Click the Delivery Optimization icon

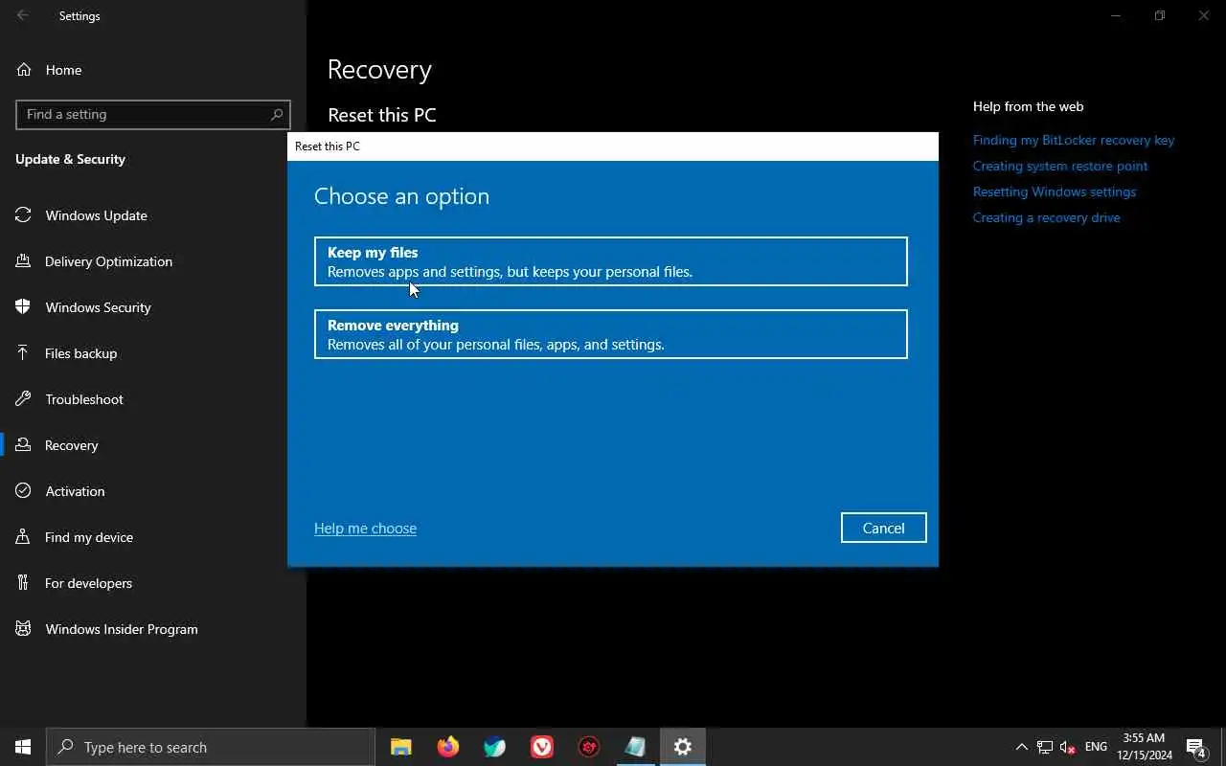[23, 261]
